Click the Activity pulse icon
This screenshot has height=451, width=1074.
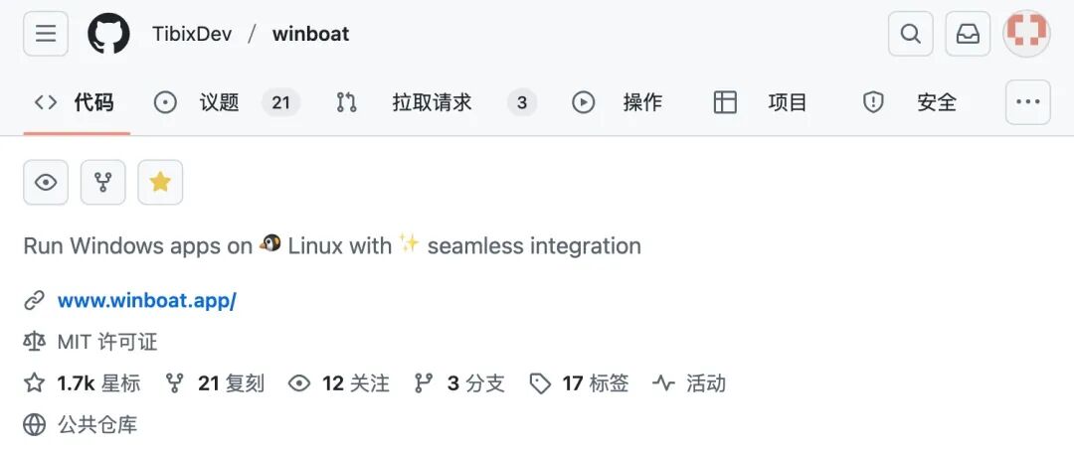(663, 383)
